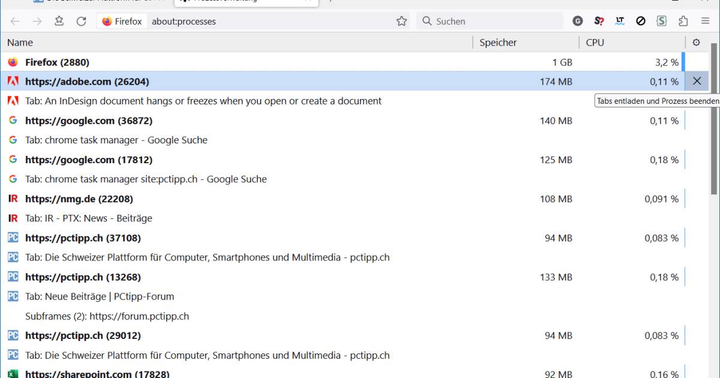Screen dimensions: 720x378
Task: Sort processes by Name column header
Action: point(20,43)
